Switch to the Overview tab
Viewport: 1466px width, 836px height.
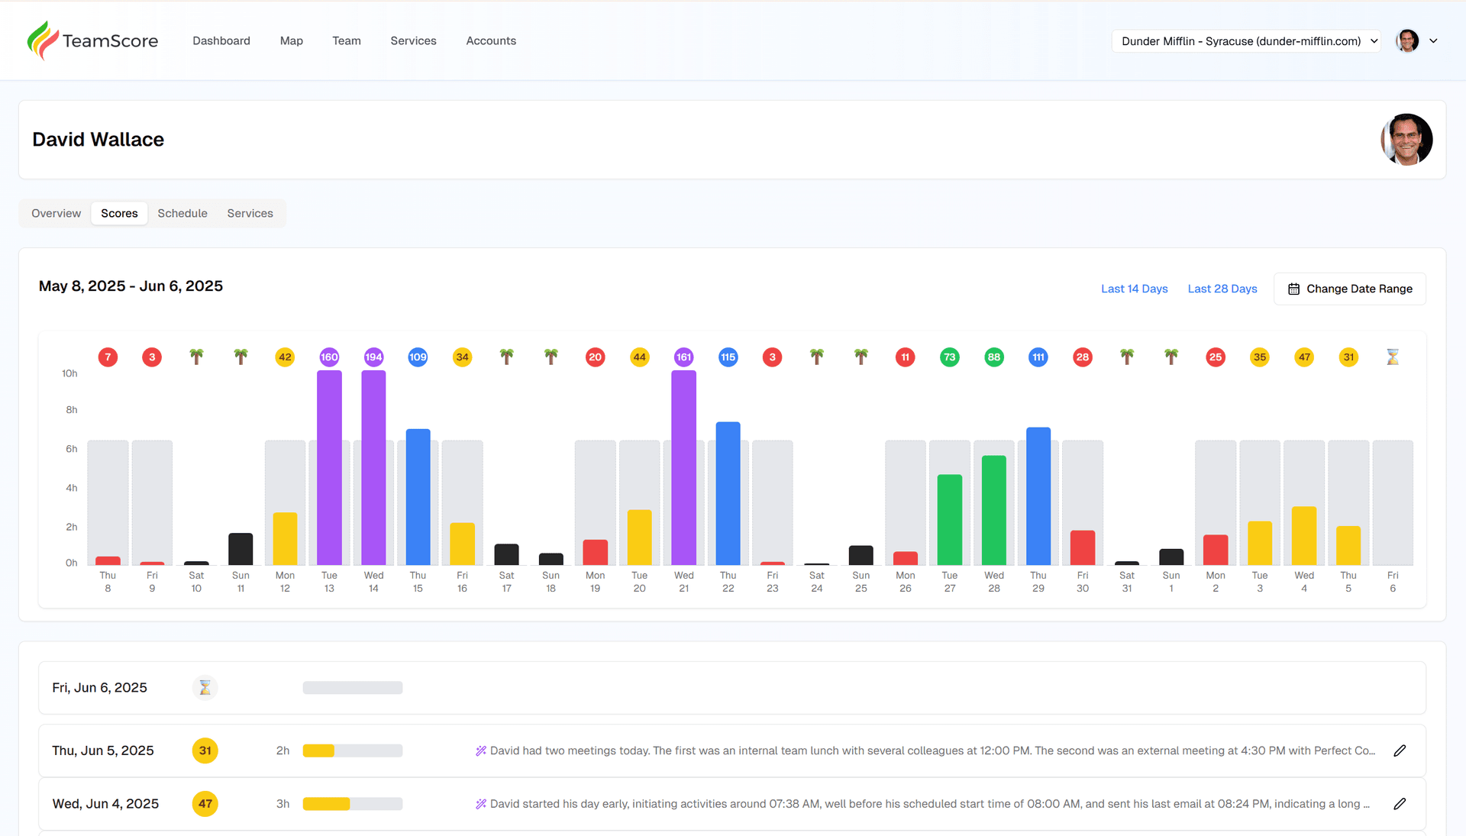point(55,213)
